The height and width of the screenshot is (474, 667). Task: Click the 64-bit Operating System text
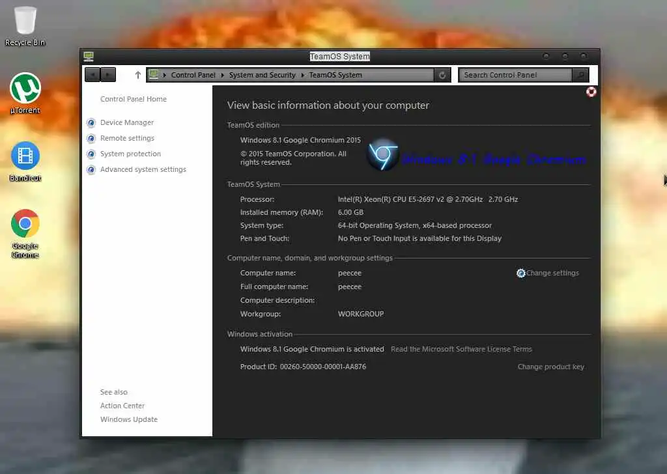[x=415, y=225]
